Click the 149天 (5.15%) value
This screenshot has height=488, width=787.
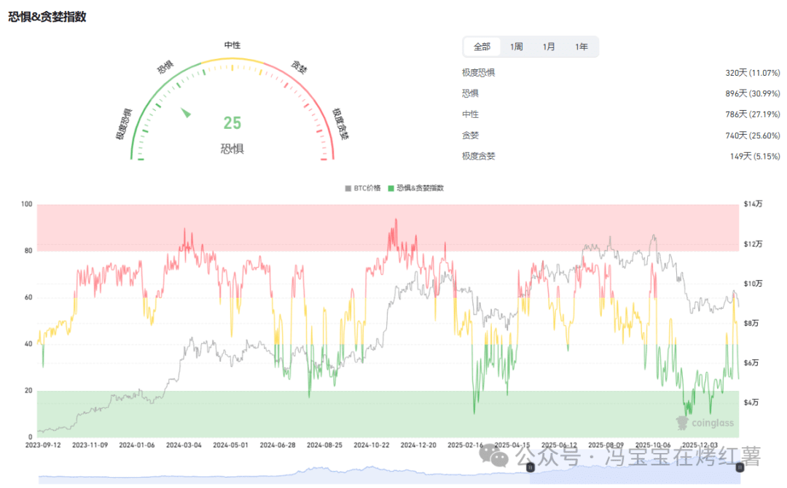tap(755, 156)
